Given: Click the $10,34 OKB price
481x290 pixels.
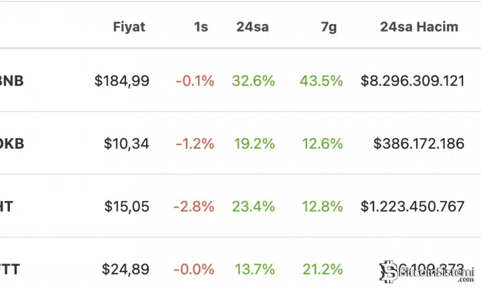Looking at the screenshot, I should coord(126,144).
